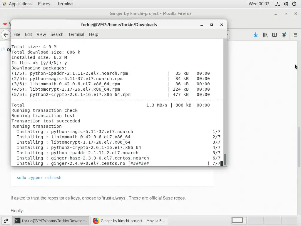Toggle Firefox sidebar icon
This screenshot has height=226, width=301.
click(x=275, y=35)
